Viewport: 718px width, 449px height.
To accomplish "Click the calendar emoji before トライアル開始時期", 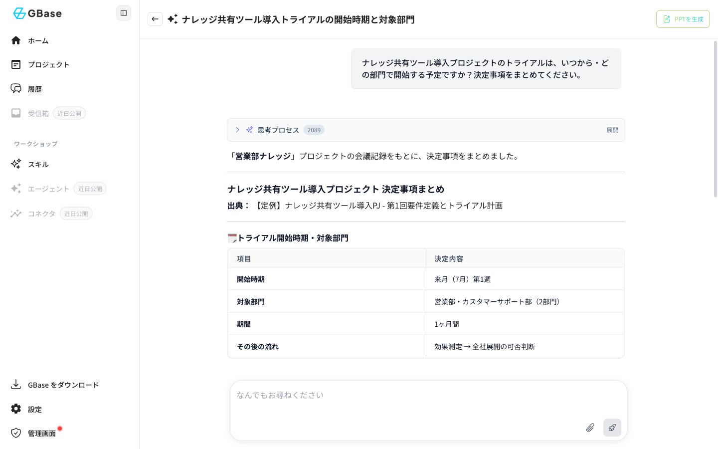I will 232,238.
